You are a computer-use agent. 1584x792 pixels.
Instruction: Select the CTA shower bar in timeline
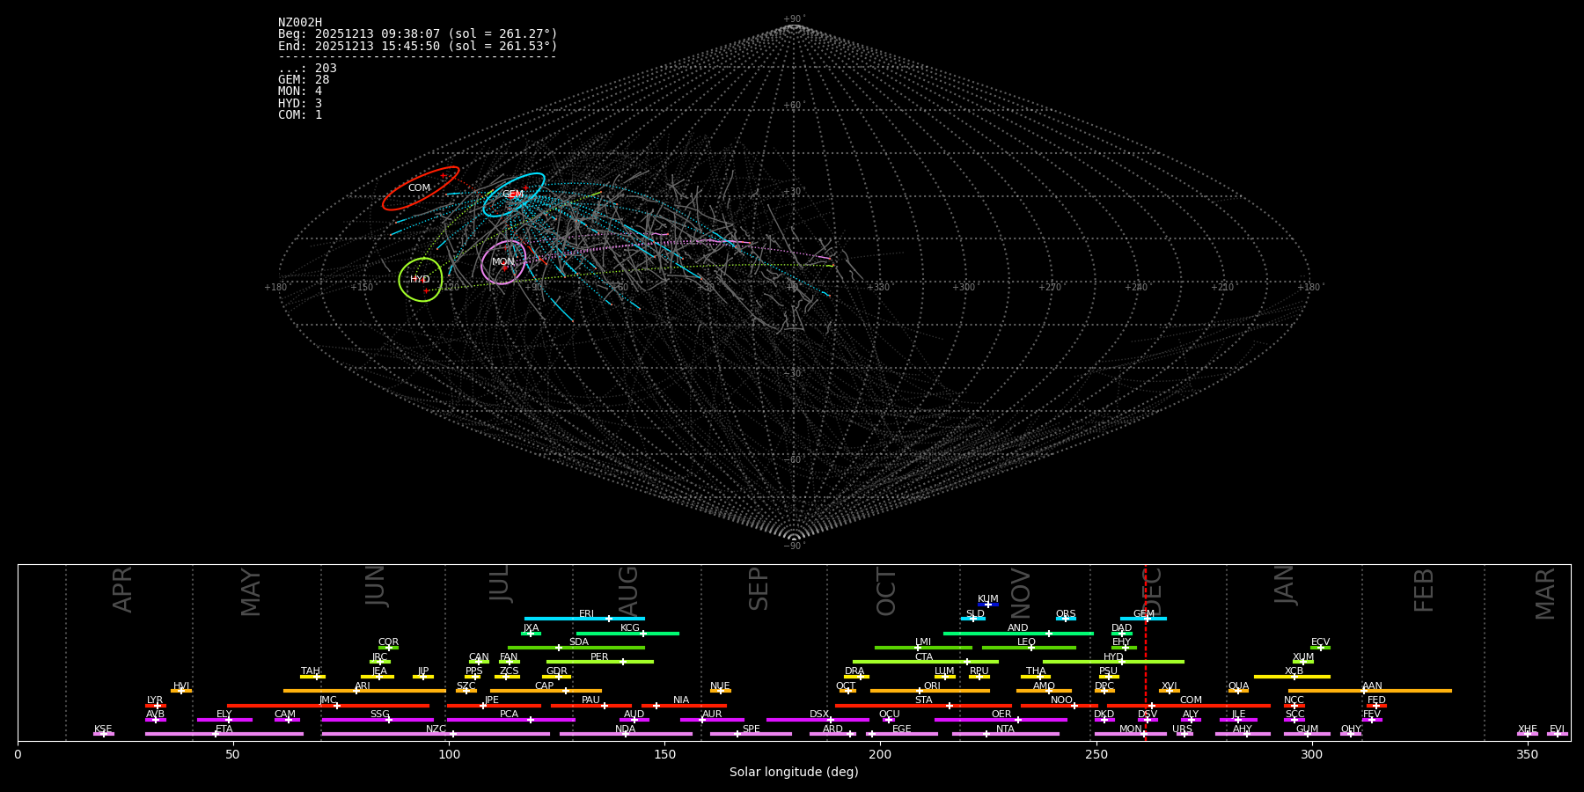coord(926,662)
